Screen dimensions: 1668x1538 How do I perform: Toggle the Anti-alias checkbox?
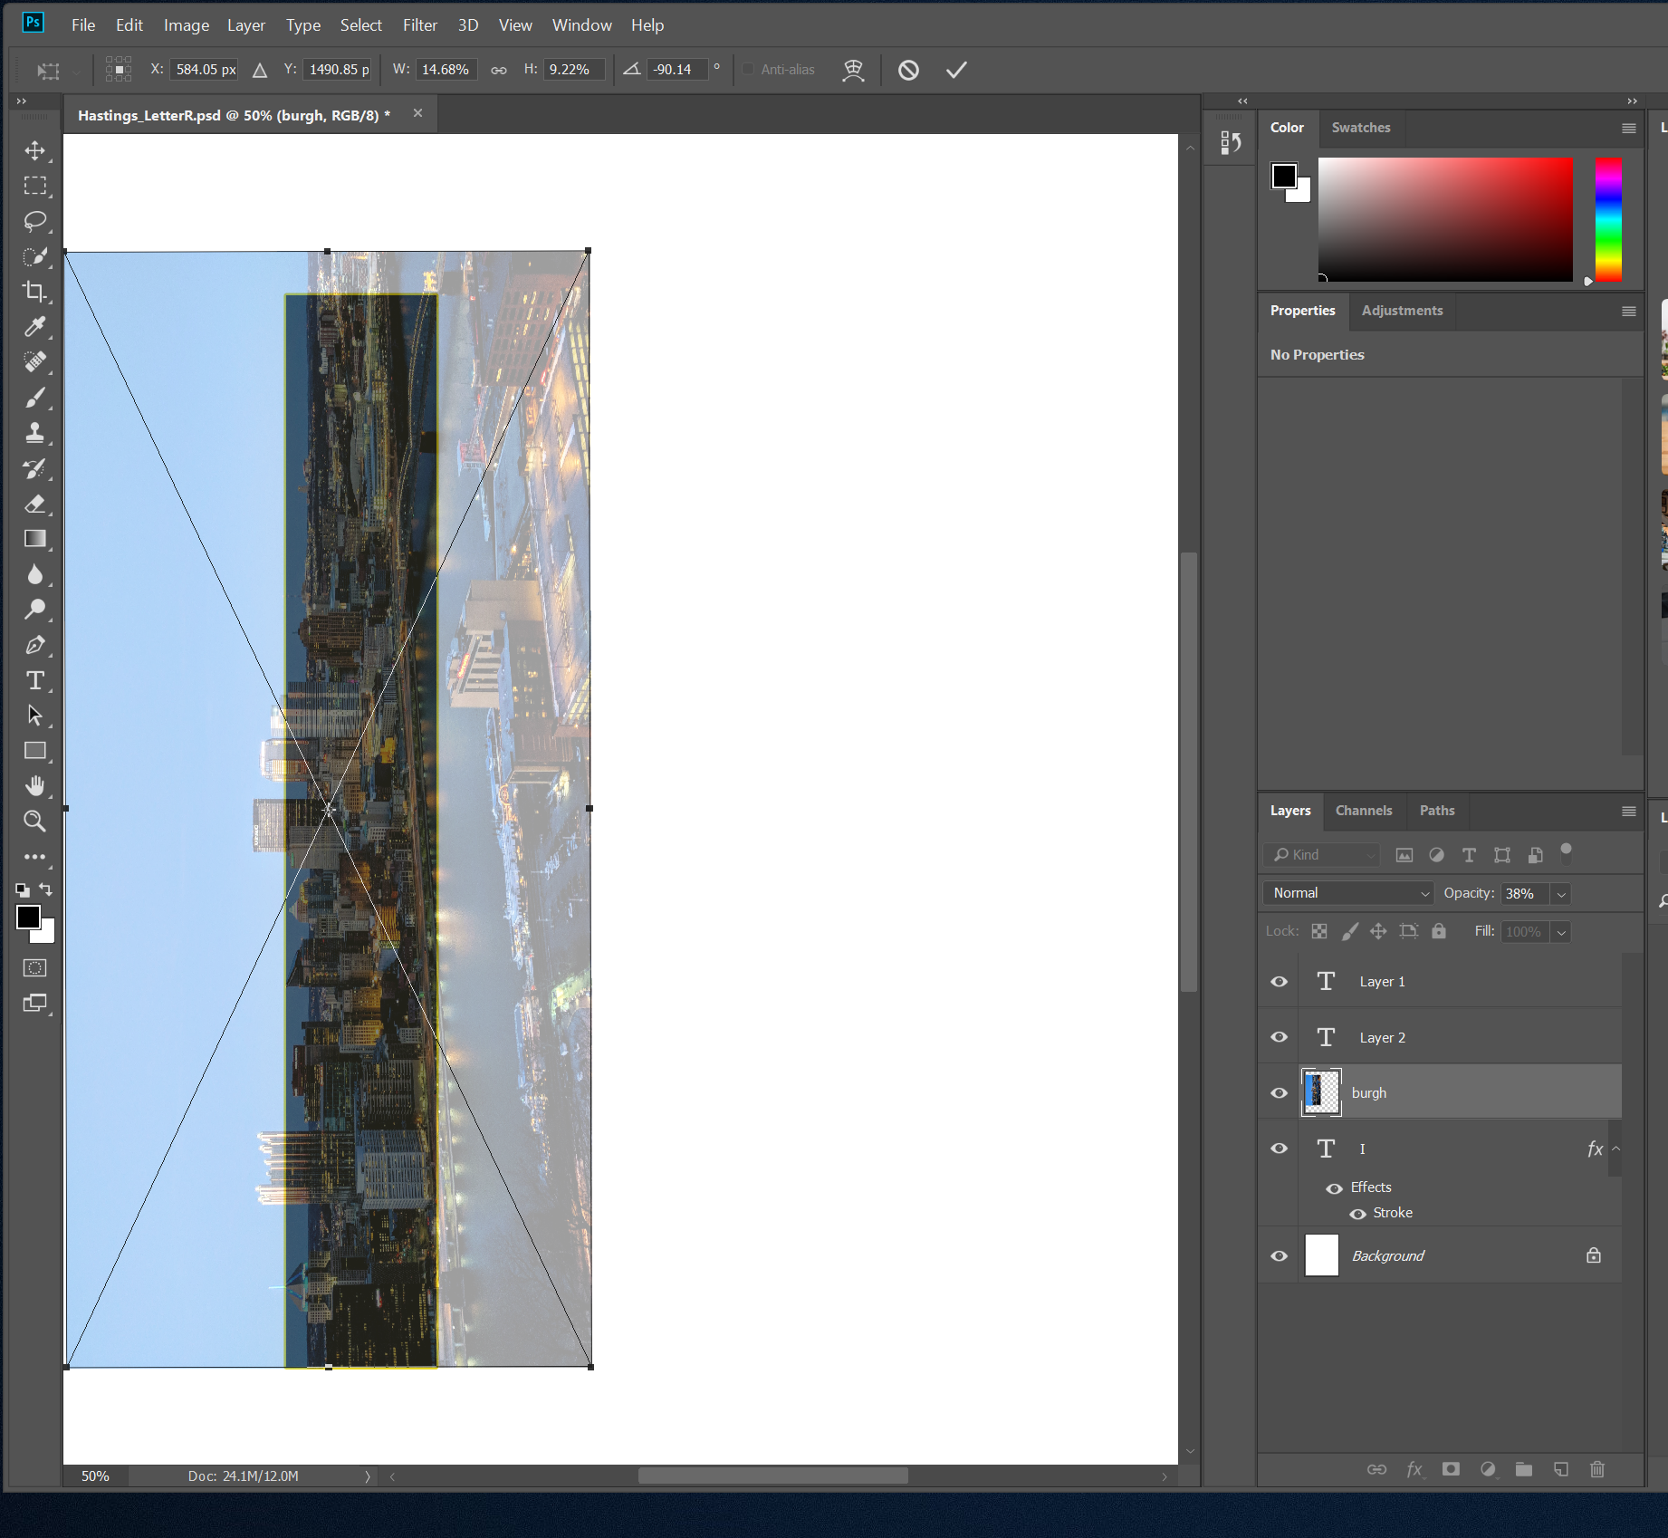(748, 70)
